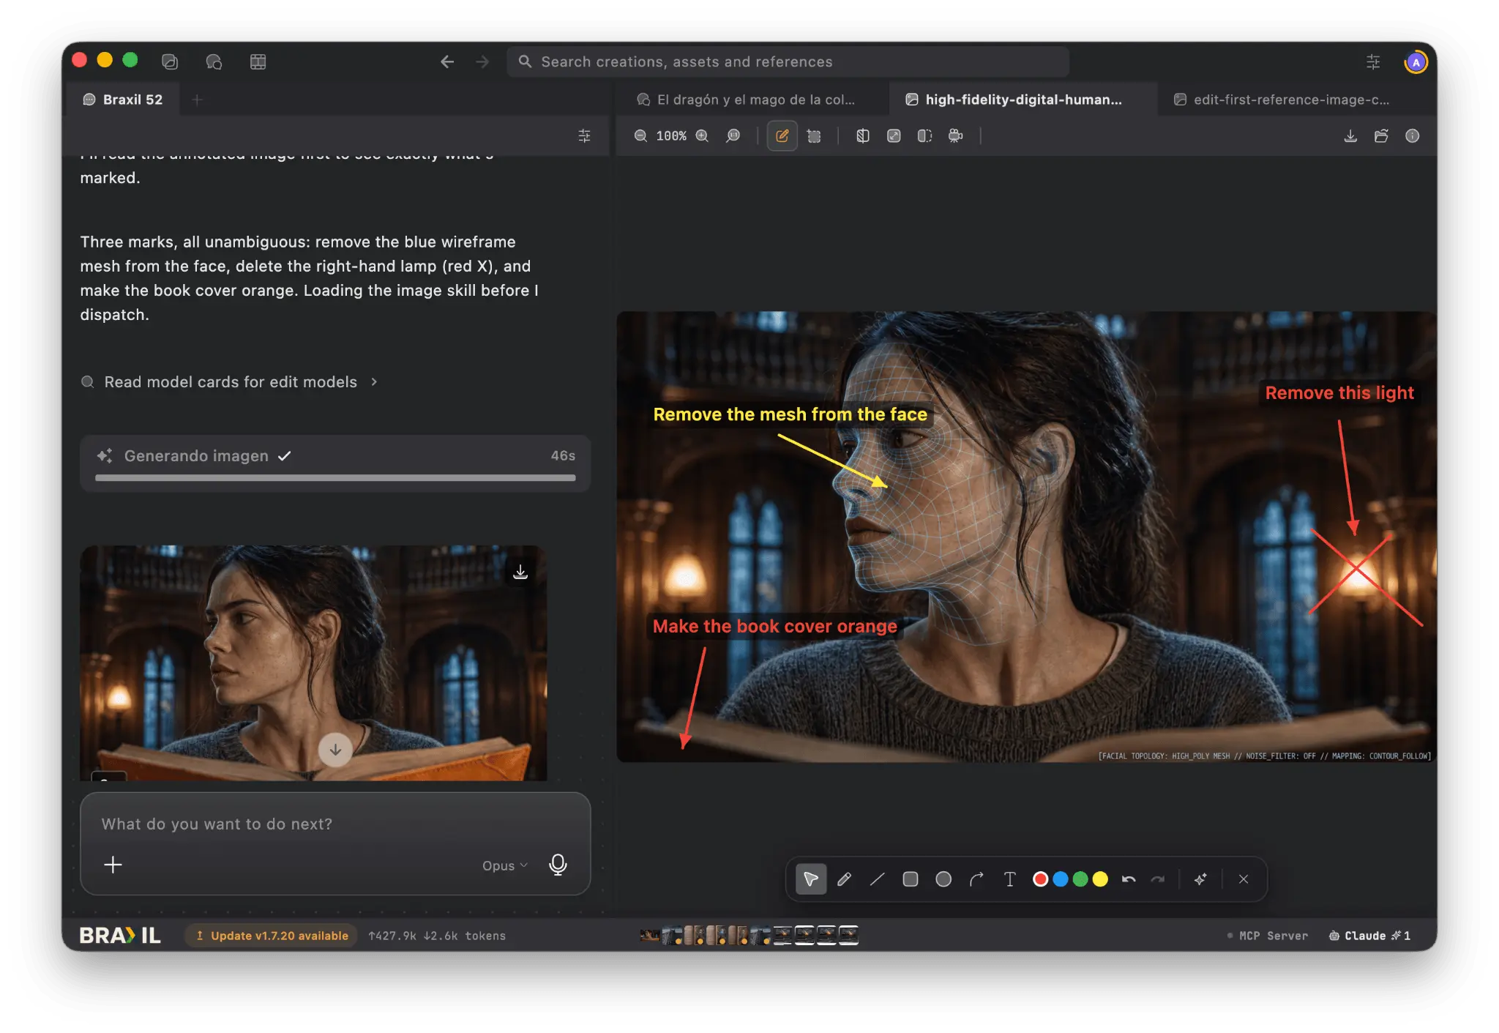1499x1033 pixels.
Task: Undo the last annotation
Action: tap(1129, 879)
